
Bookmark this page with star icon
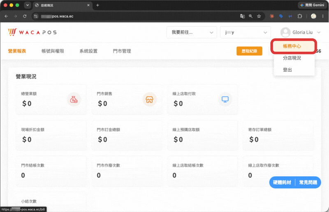pyautogui.click(x=259, y=16)
